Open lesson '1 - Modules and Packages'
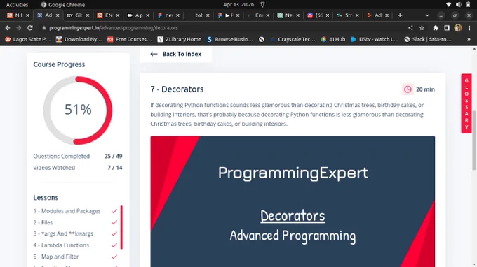 pos(67,211)
